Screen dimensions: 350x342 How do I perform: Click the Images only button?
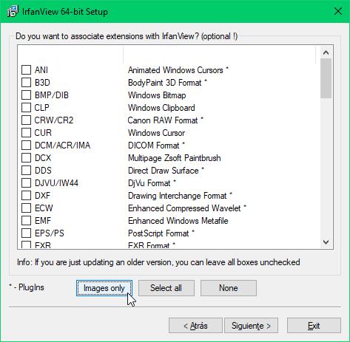click(x=104, y=288)
